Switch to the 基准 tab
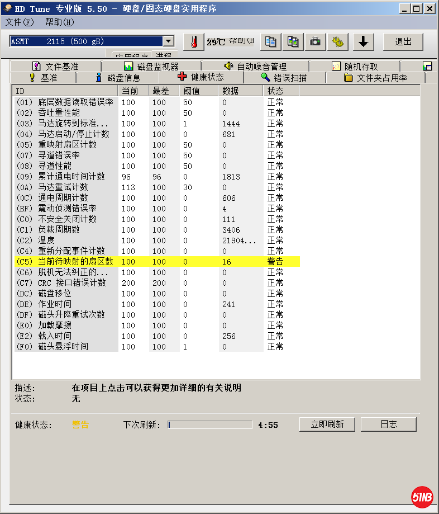The image size is (439, 514). (42, 78)
